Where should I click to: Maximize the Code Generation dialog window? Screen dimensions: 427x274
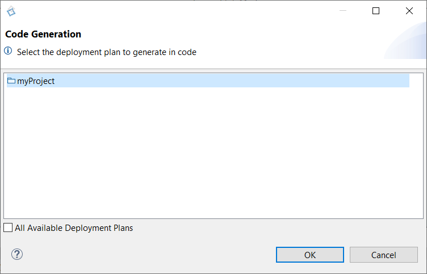pos(376,11)
